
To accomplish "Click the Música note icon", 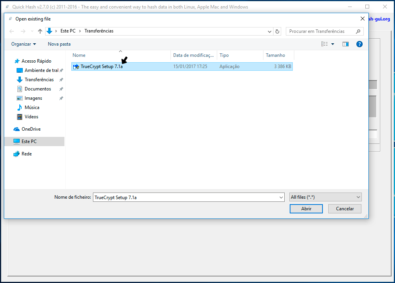I will (x=19, y=107).
